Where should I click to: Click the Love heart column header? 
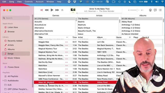coord(130,37)
